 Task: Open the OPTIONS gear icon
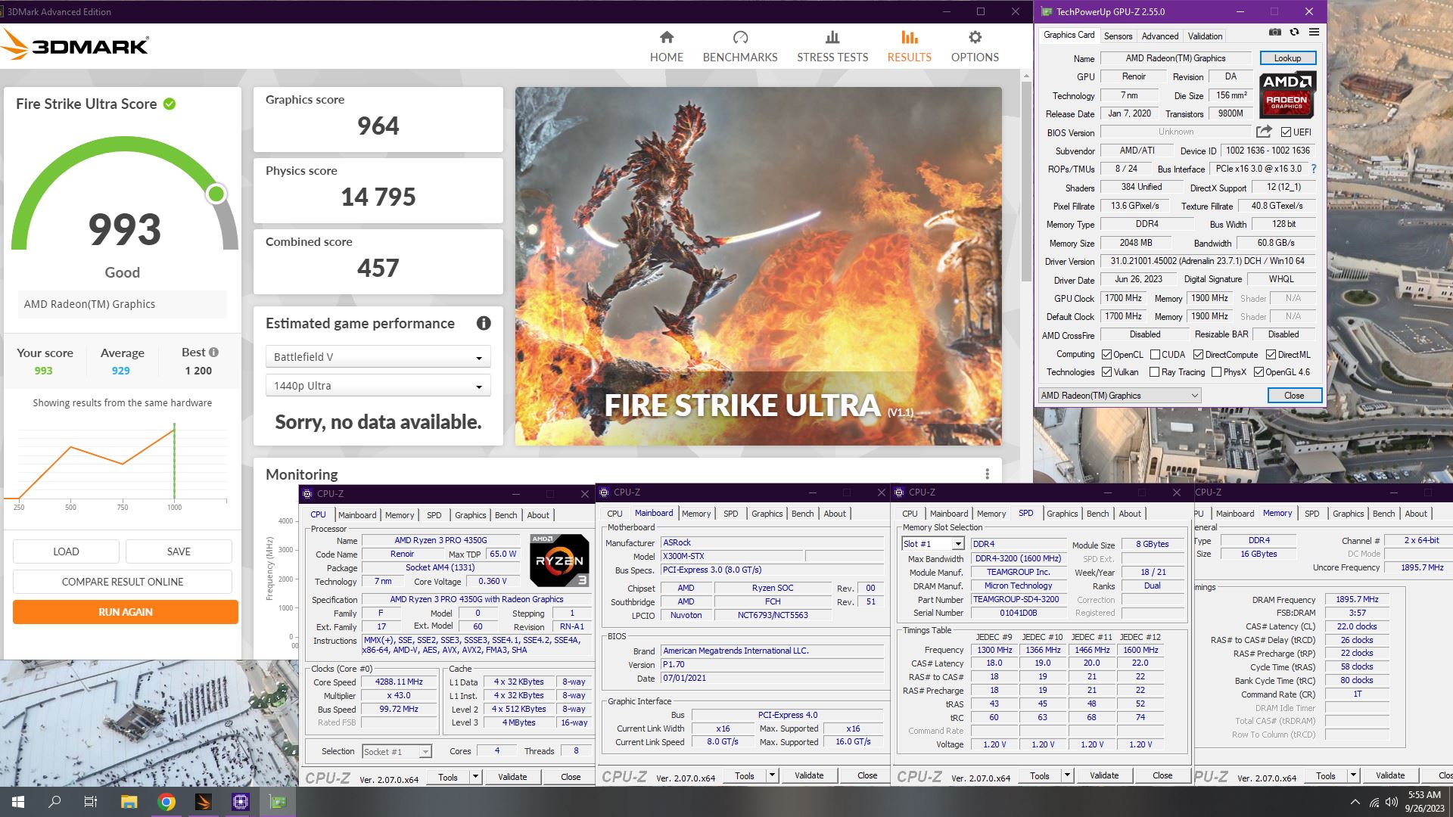click(975, 37)
